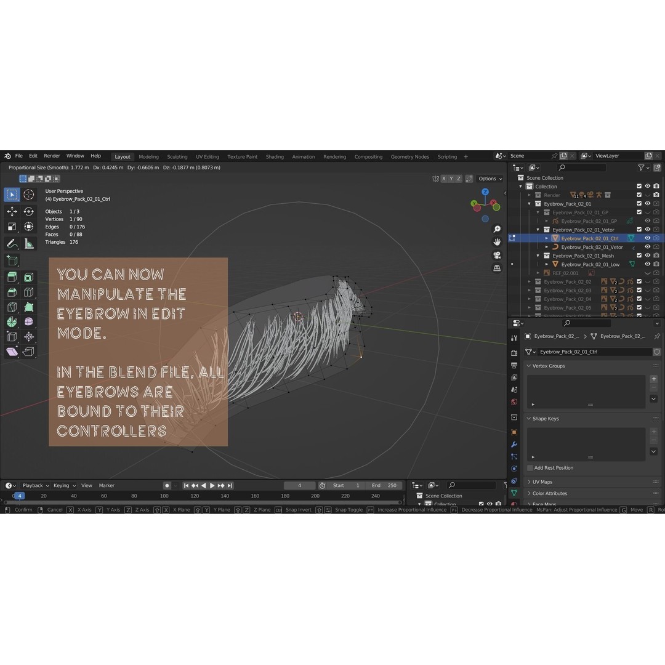Viewport: 665px width, 665px height.
Task: Toggle render camera for Render collection
Action: point(656,195)
